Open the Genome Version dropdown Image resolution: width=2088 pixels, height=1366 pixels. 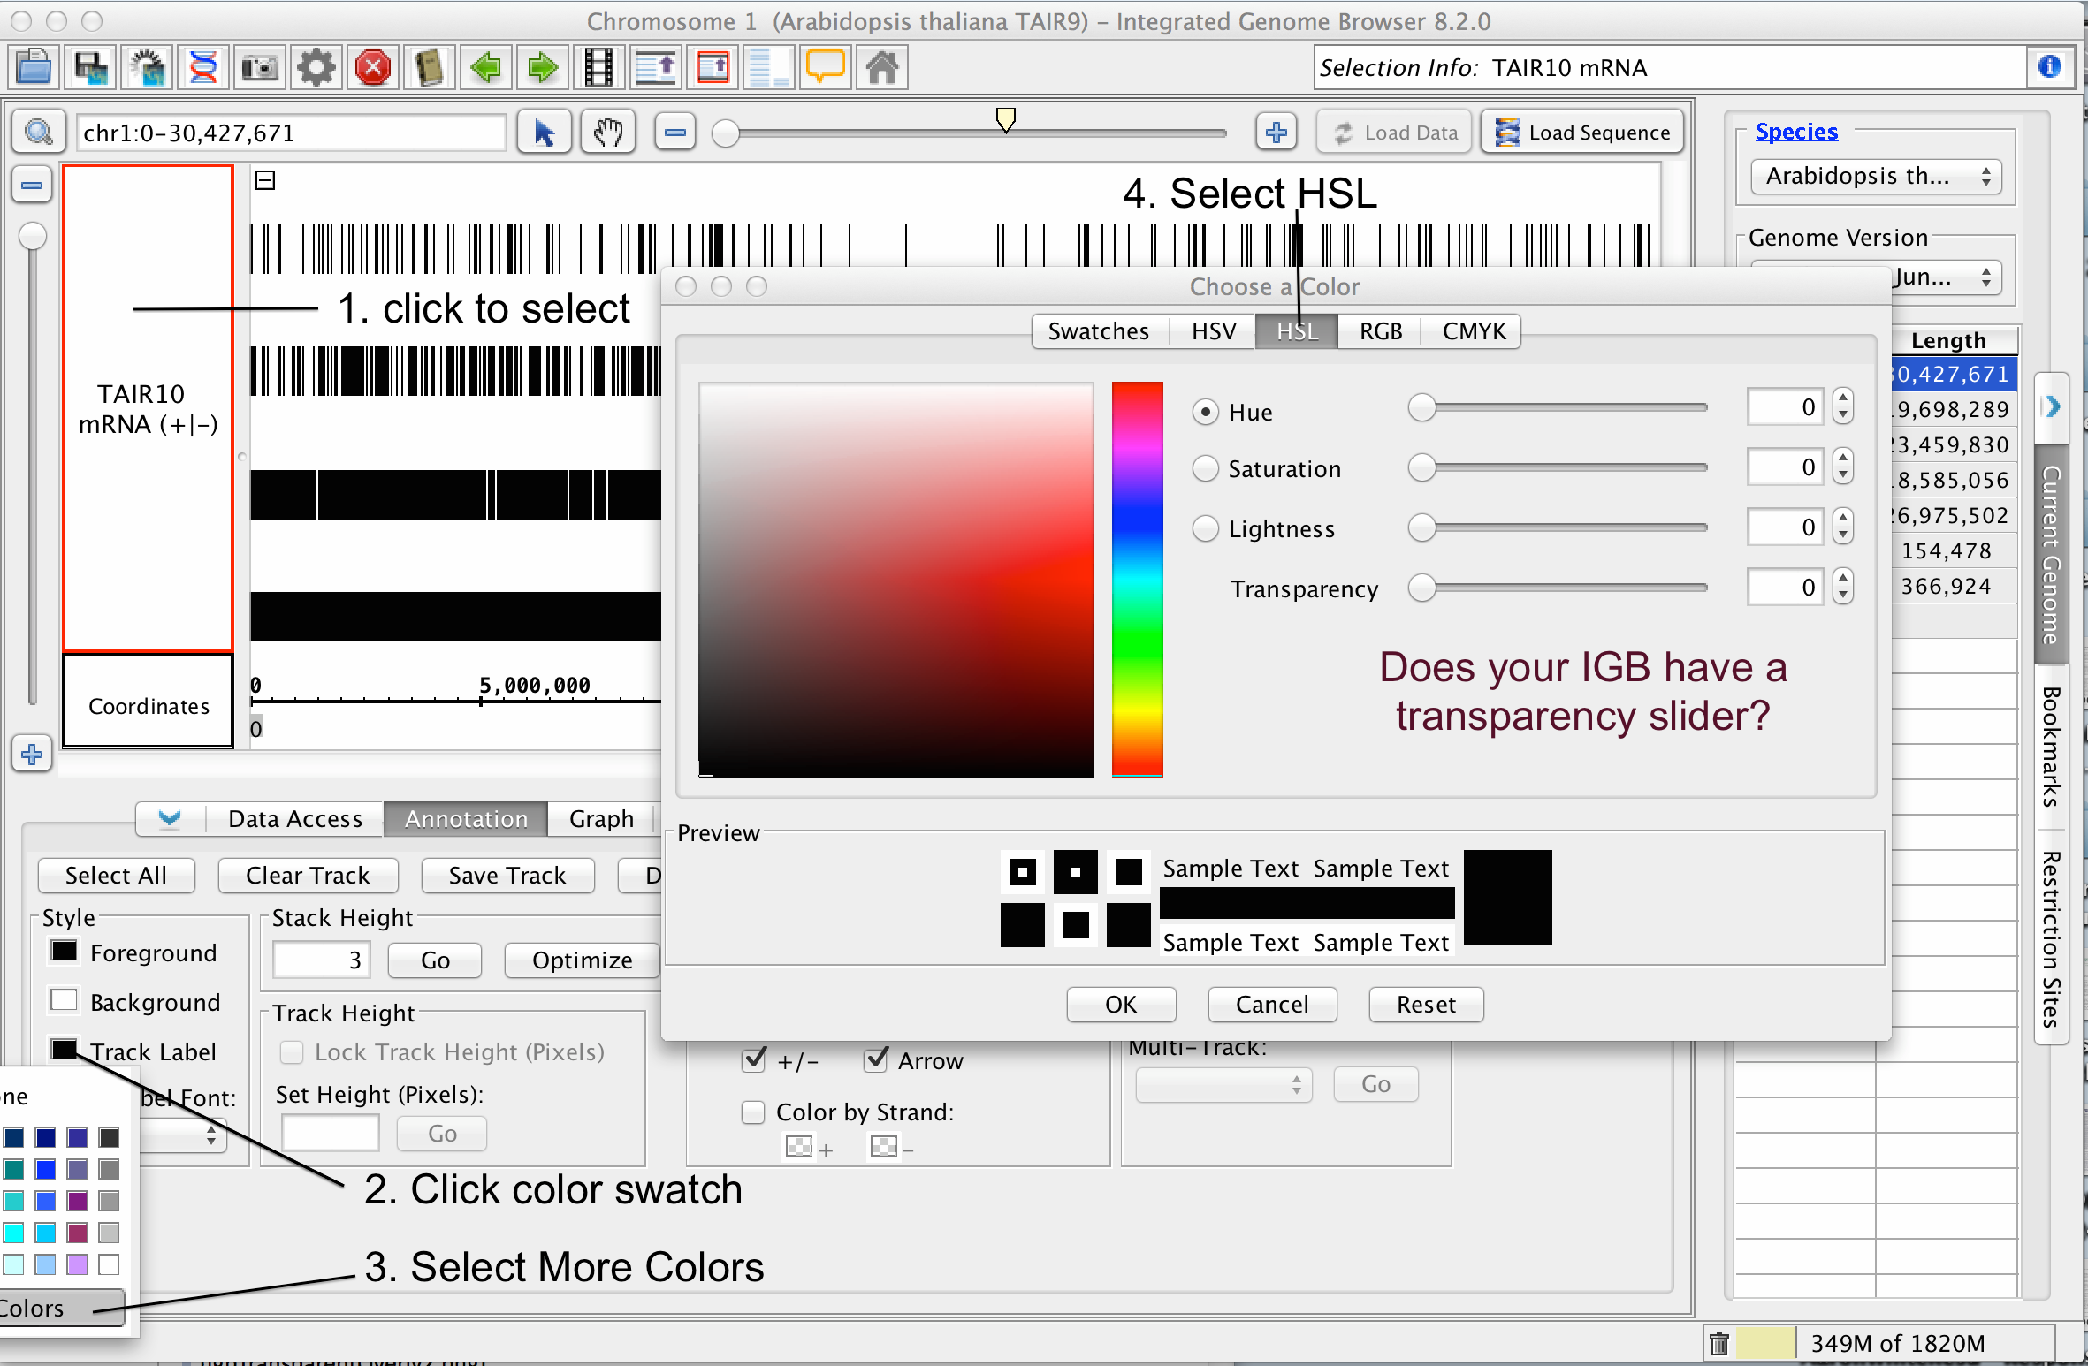point(1945,277)
